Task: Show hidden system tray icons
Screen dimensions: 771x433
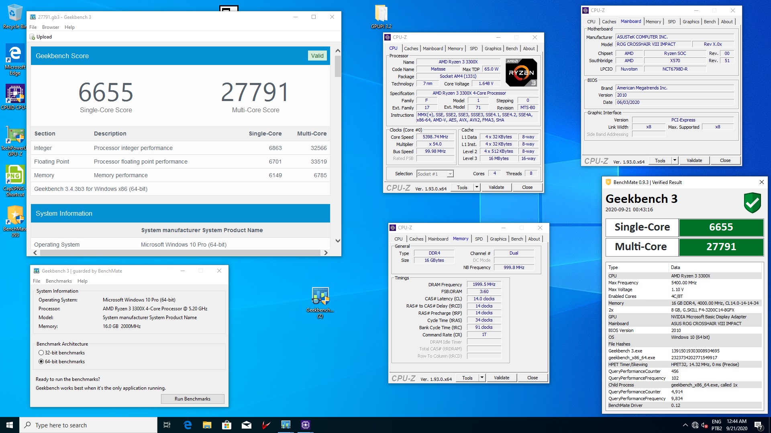Action: (685, 425)
